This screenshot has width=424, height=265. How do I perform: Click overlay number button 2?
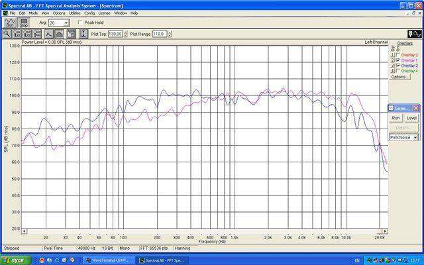click(x=393, y=60)
